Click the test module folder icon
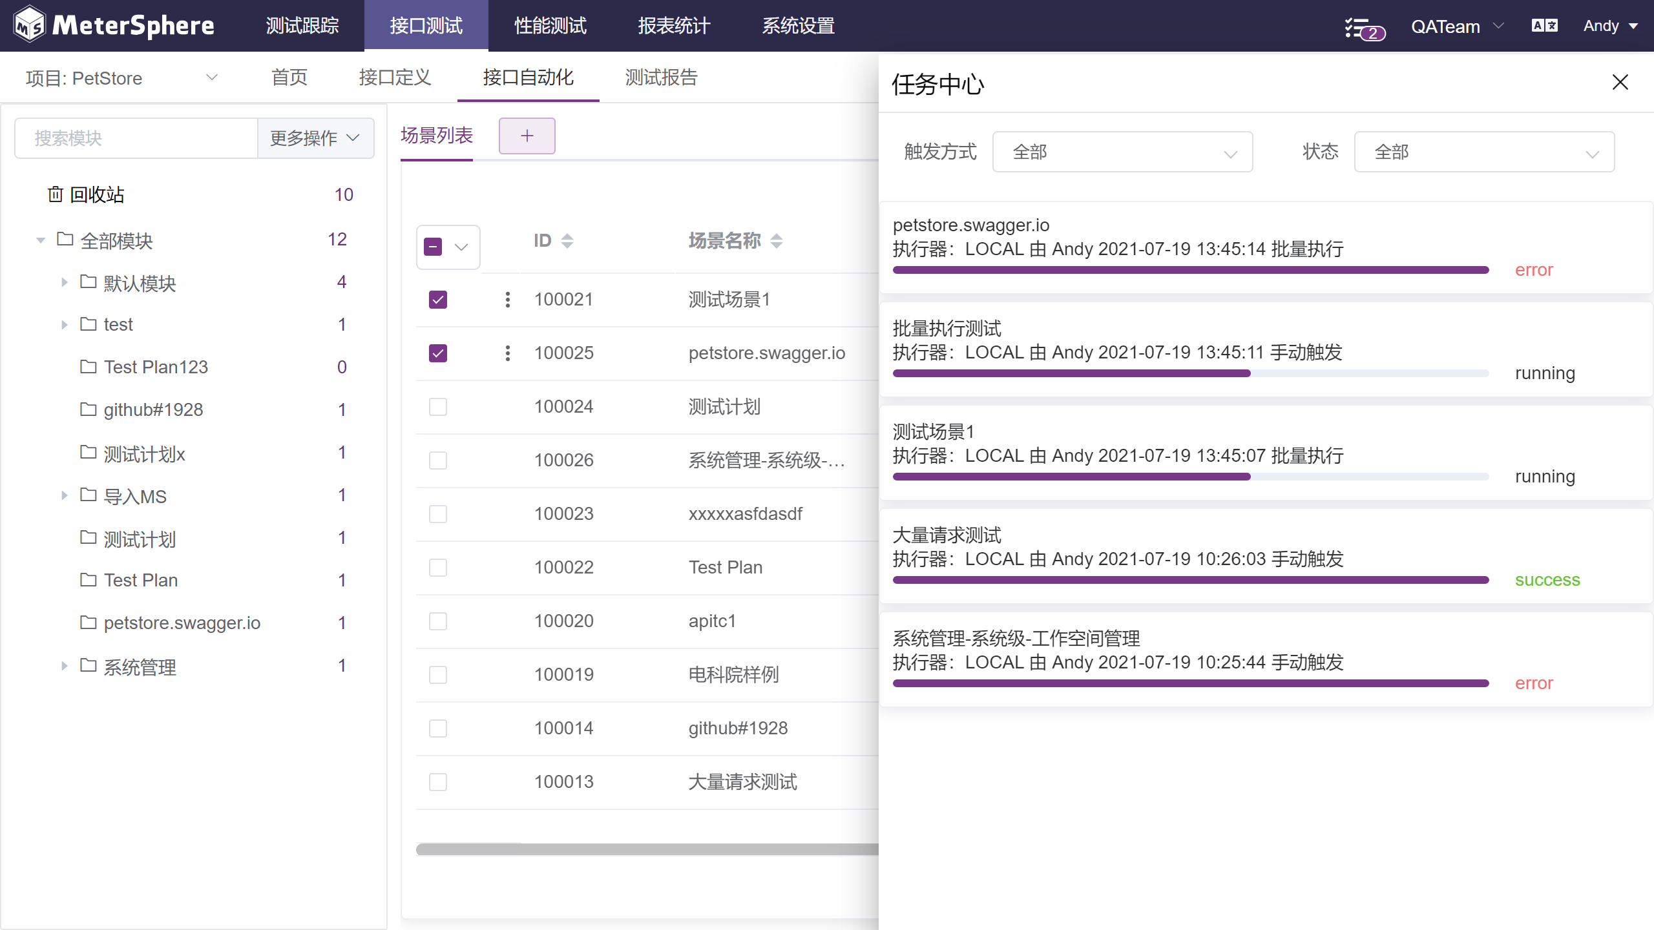This screenshot has width=1654, height=930. [x=88, y=324]
